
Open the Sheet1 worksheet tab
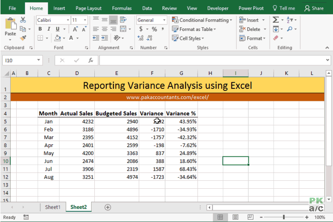[53, 207]
